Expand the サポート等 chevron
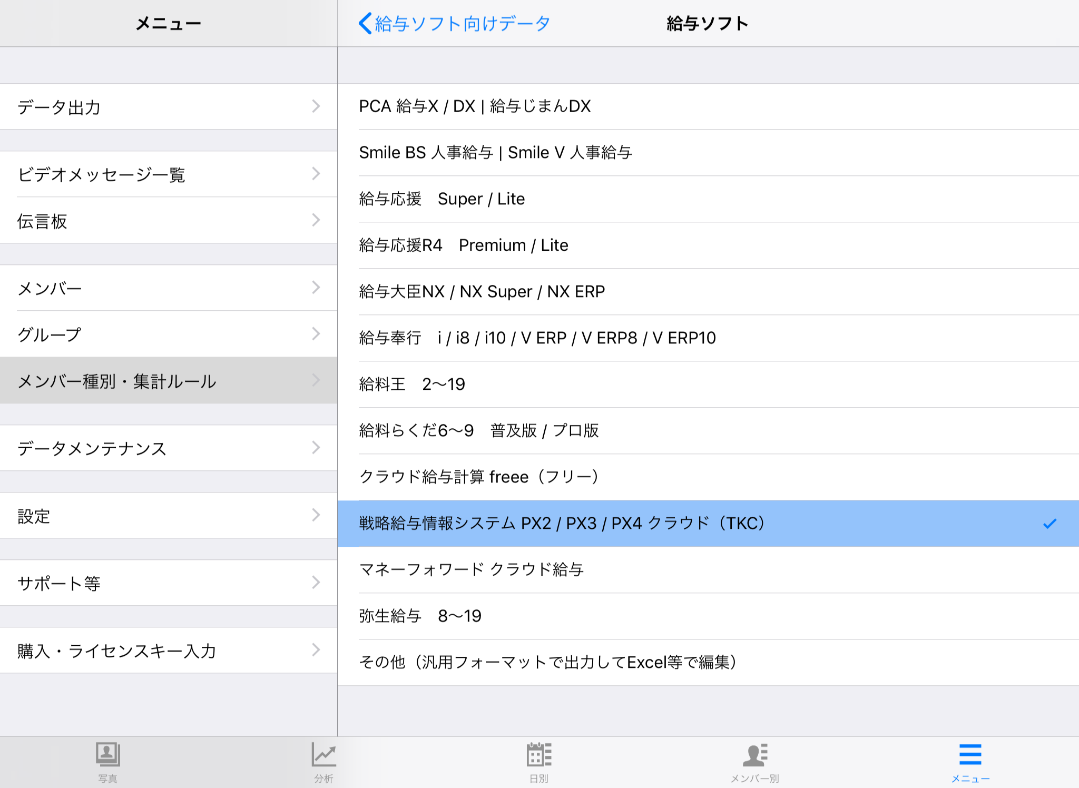This screenshot has width=1079, height=788. 316,583
